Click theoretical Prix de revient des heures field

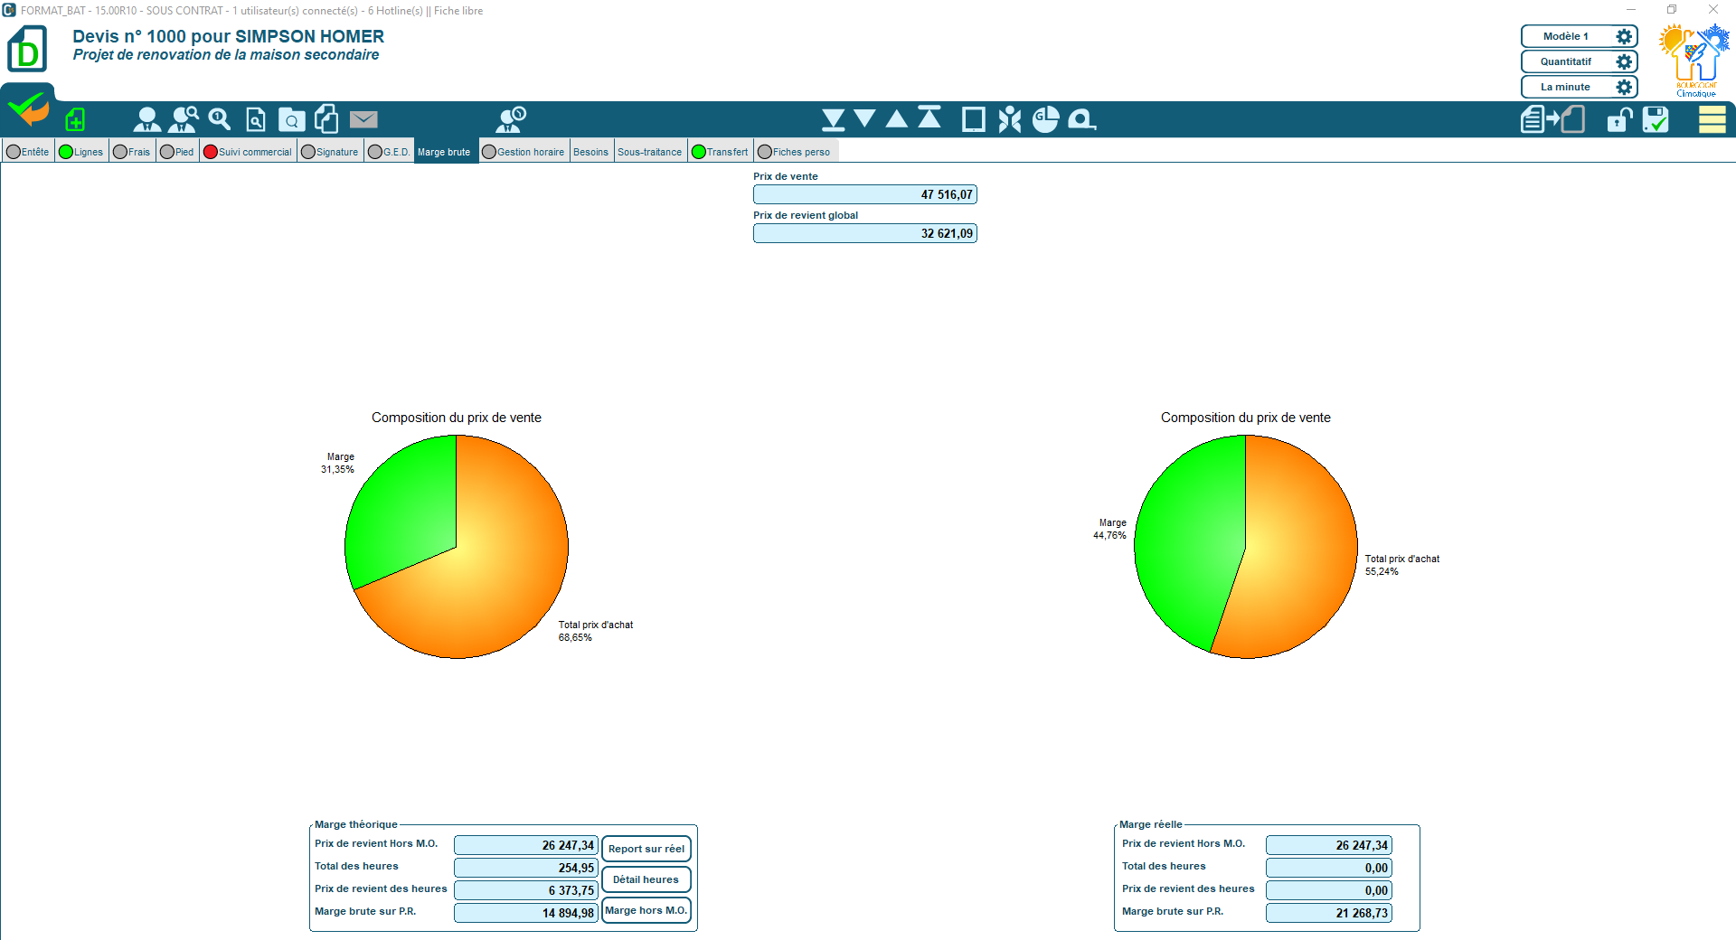(526, 890)
